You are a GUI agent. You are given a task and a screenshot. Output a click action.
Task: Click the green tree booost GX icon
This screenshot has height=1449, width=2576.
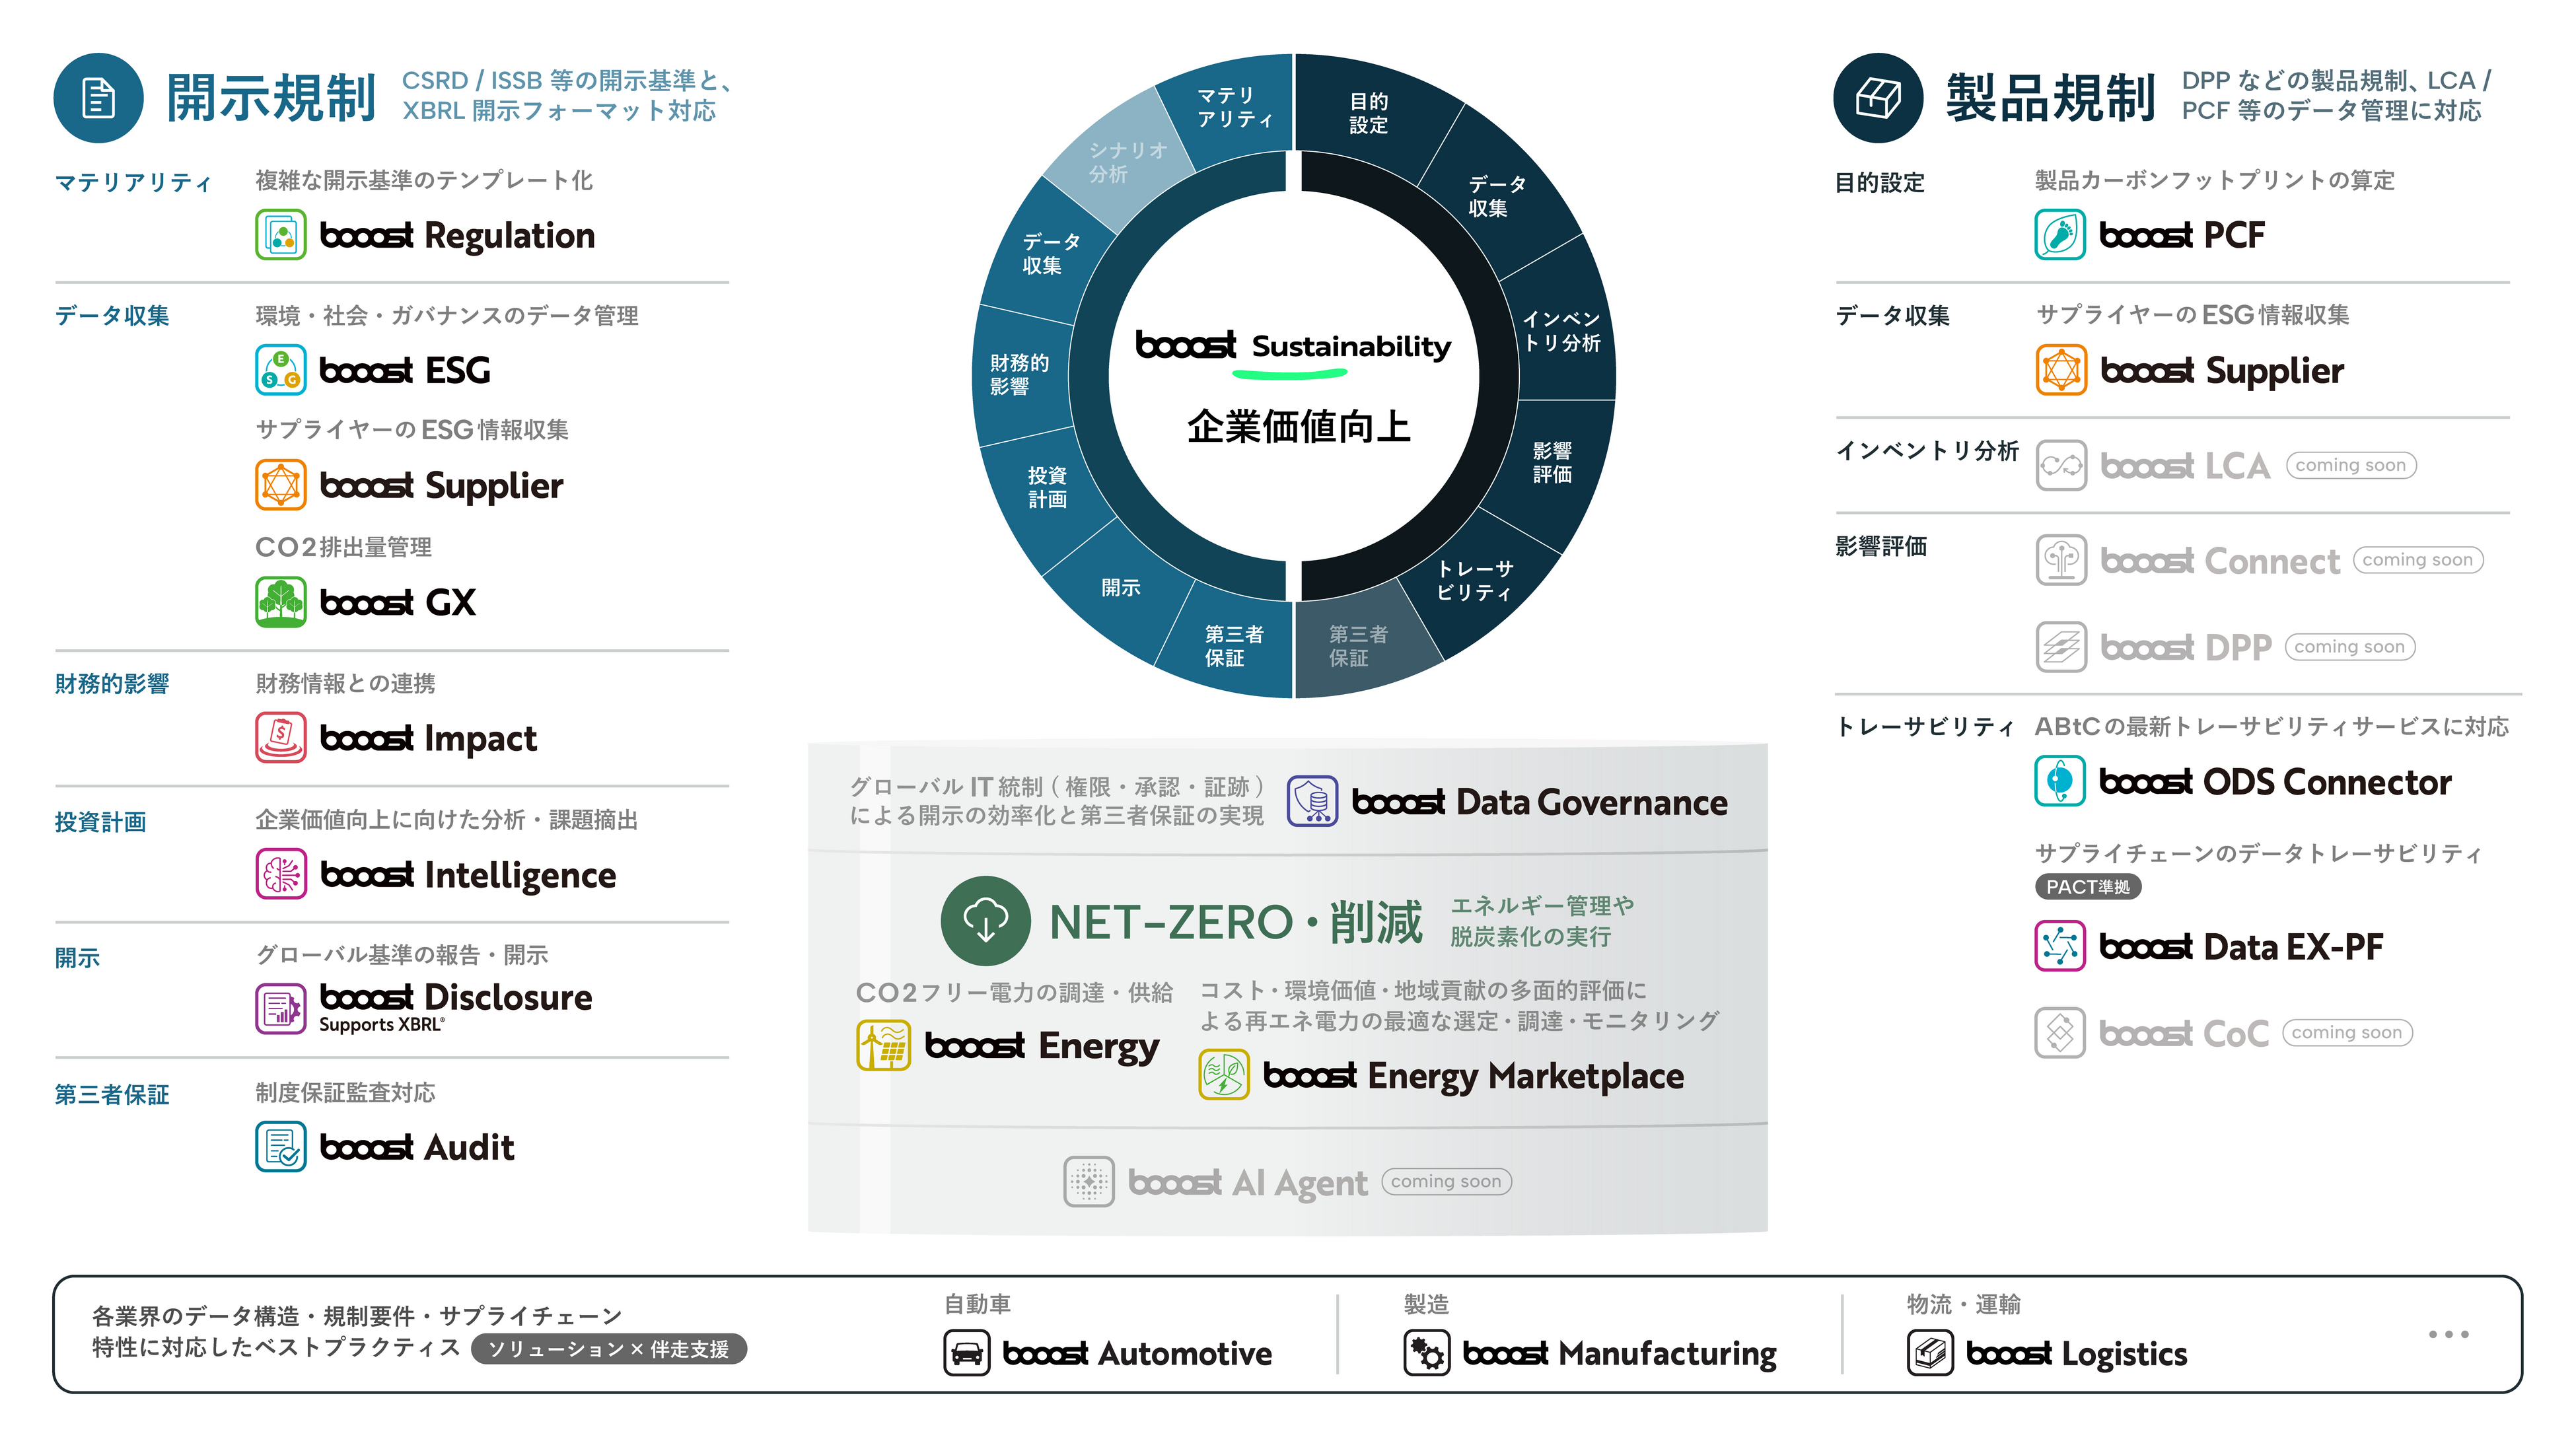point(281,602)
